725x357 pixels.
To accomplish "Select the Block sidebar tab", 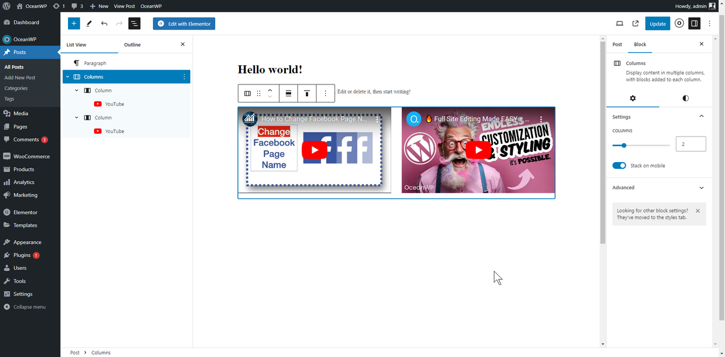I will pyautogui.click(x=640, y=44).
